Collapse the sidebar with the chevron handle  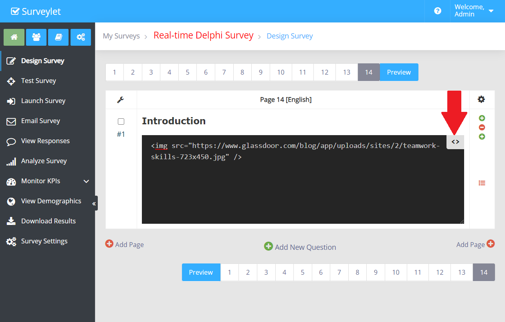(94, 204)
